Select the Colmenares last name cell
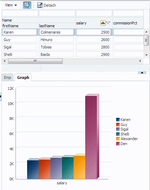Image resolution: width=150 pixels, height=190 pixels. coord(56,32)
